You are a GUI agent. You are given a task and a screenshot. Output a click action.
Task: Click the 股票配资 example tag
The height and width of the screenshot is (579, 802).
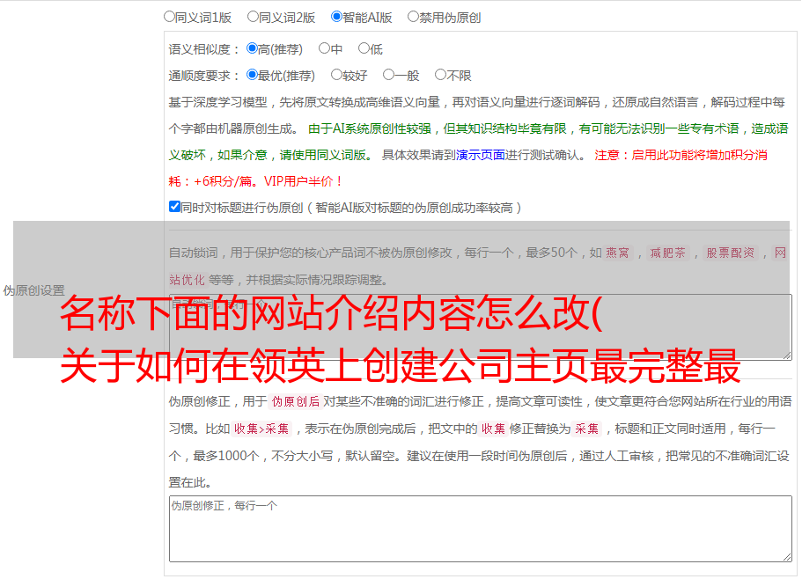tap(731, 253)
